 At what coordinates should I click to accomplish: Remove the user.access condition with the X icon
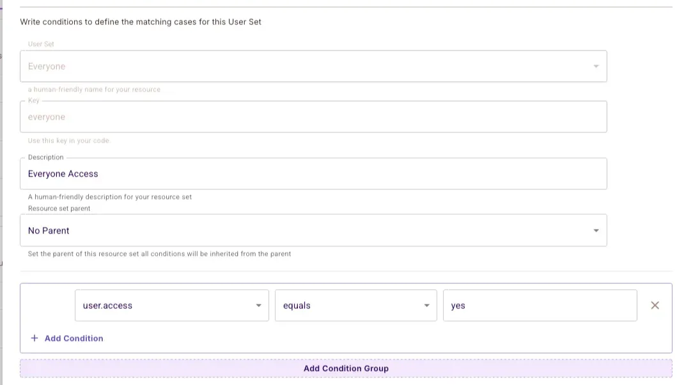(x=655, y=306)
